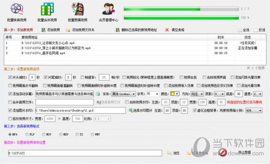Click 合并音频文件 path field
270x164 pixels.
coord(65,102)
